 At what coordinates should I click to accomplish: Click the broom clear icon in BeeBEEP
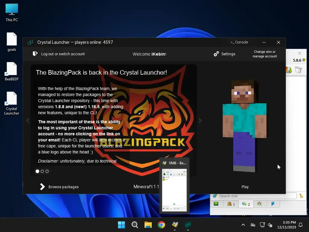click(x=301, y=196)
